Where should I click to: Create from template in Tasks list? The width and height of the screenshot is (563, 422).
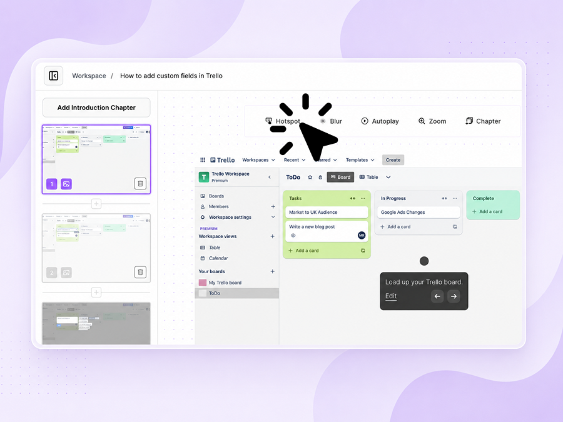(x=363, y=251)
